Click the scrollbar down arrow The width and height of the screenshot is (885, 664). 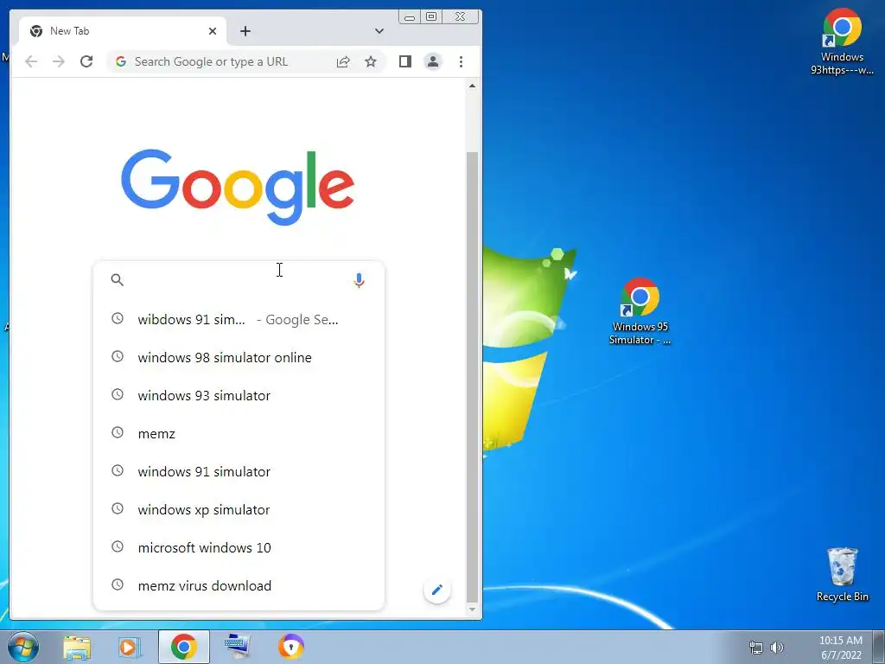click(x=472, y=610)
